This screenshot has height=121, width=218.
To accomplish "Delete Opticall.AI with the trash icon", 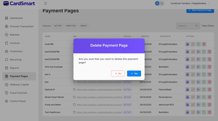I will (210, 89).
